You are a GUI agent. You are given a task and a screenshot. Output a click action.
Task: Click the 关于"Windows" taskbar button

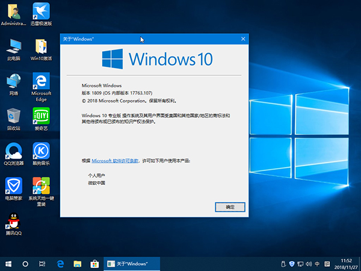point(131,264)
